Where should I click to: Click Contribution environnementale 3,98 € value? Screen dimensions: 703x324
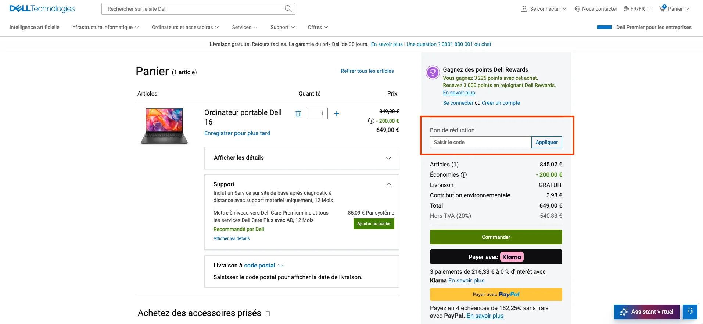[554, 195]
